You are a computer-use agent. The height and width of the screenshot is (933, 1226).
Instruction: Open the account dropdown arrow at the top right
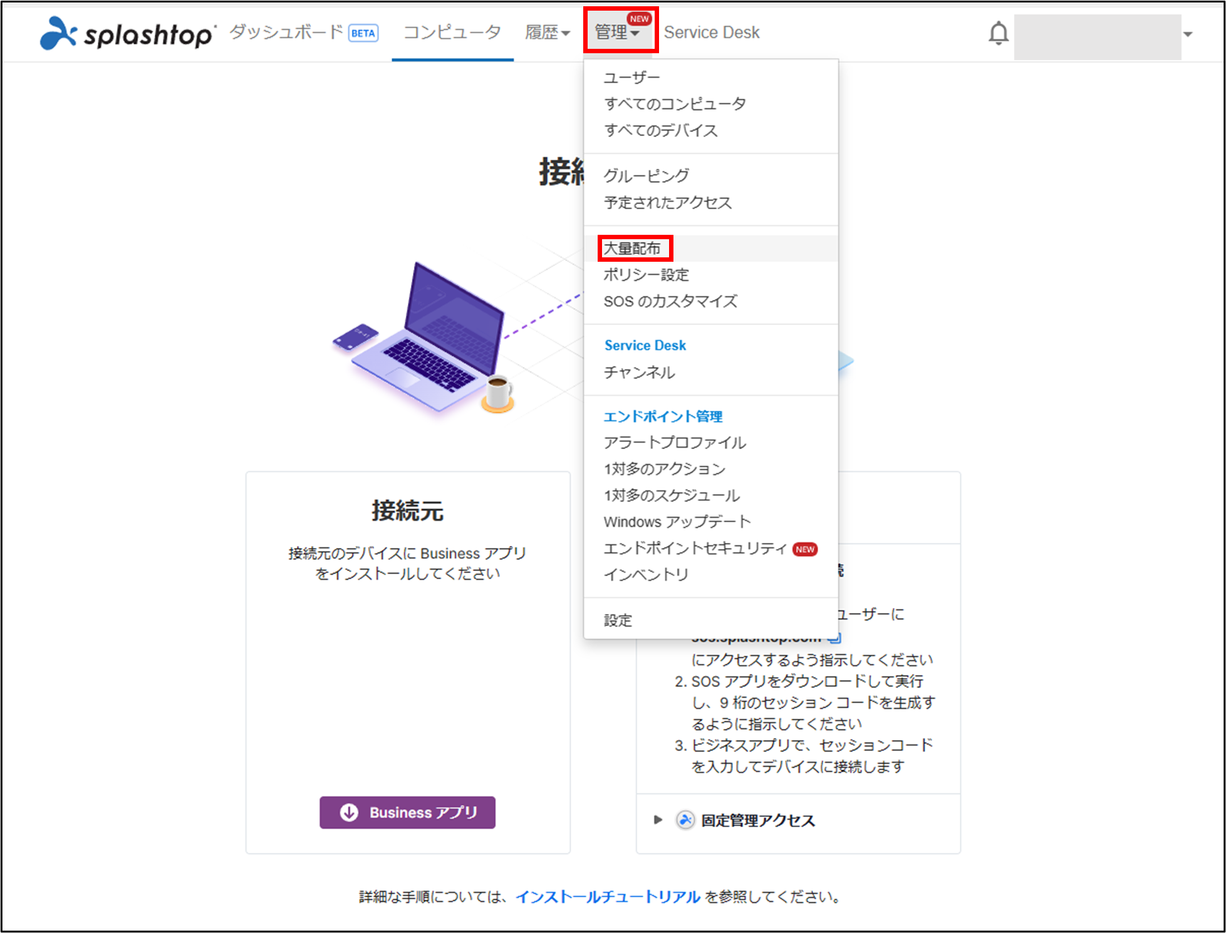point(1188,34)
